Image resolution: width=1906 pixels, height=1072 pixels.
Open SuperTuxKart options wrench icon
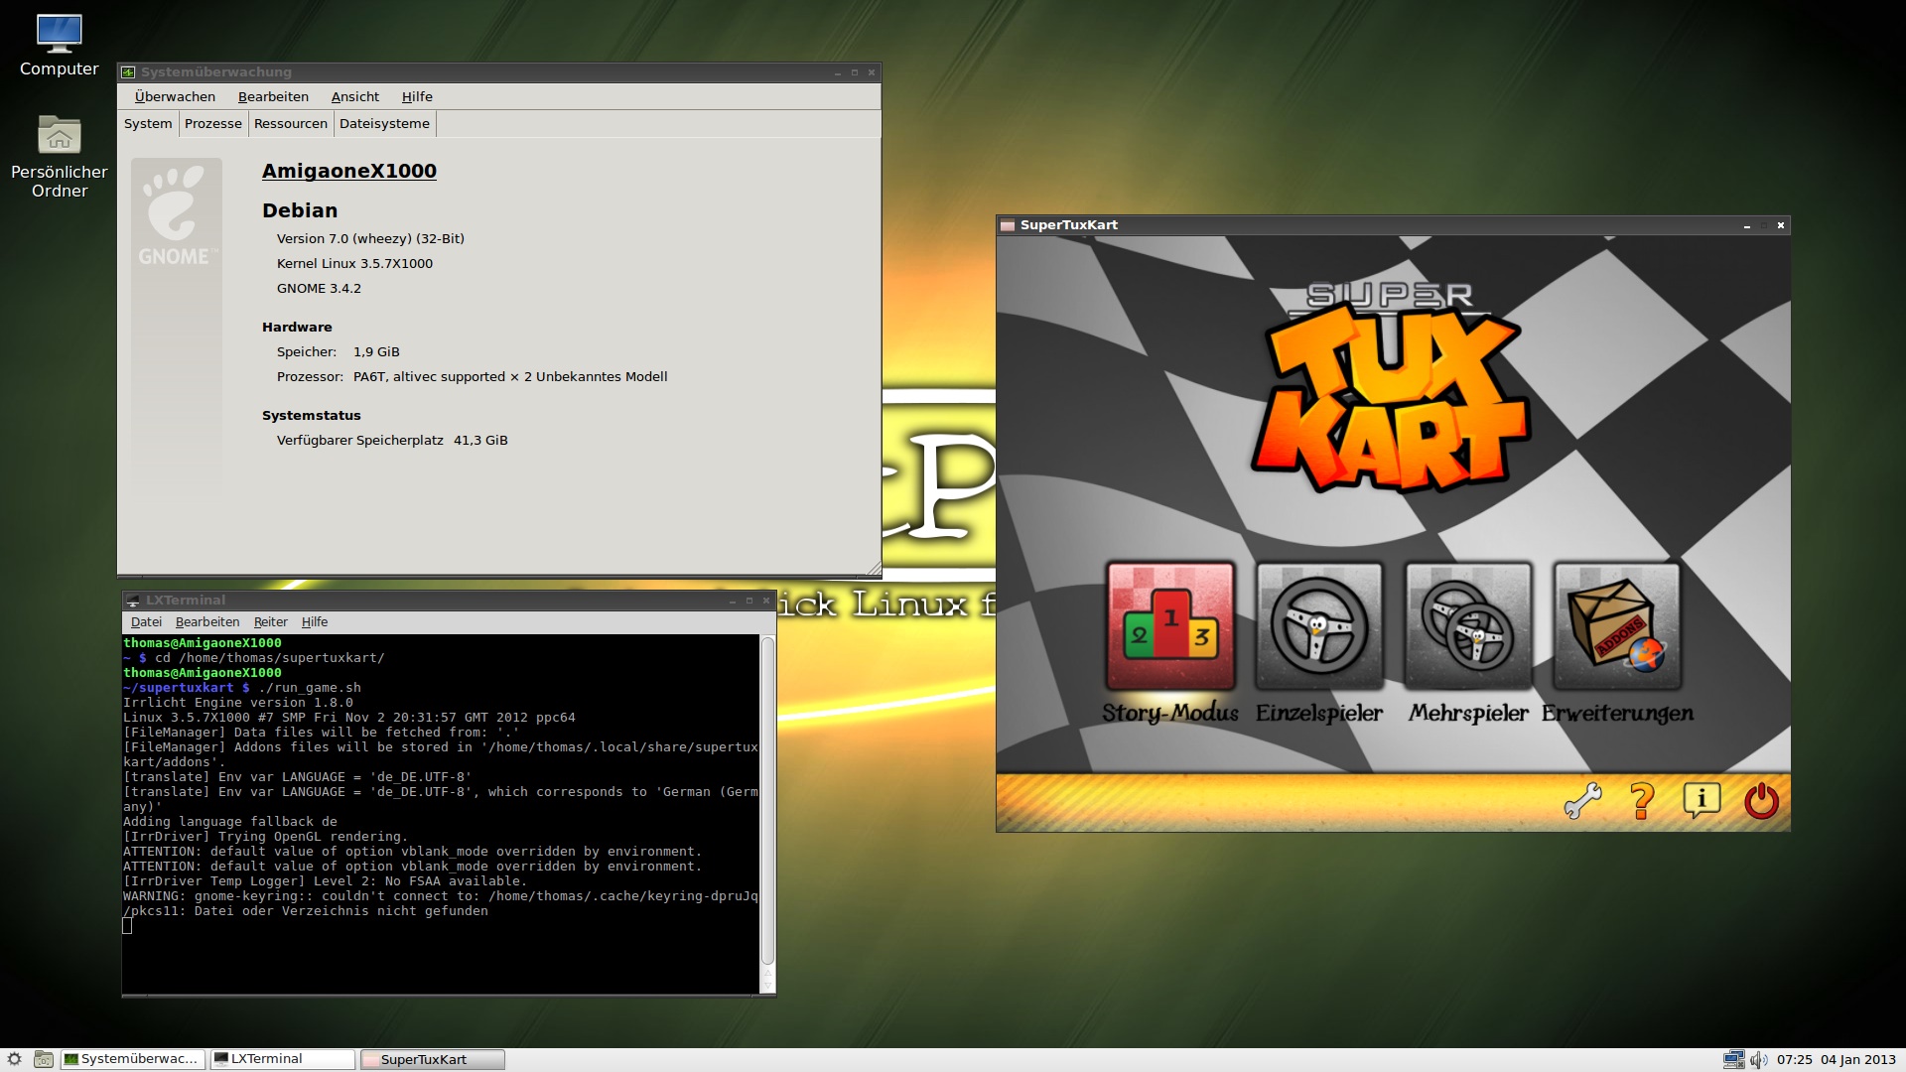point(1582,800)
